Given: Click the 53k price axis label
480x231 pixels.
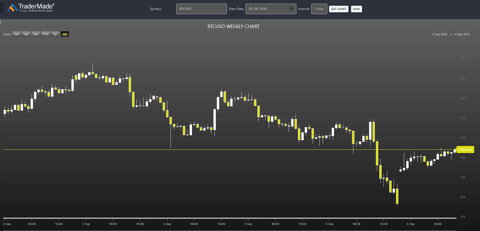Looking at the screenshot, I should 463,197.
